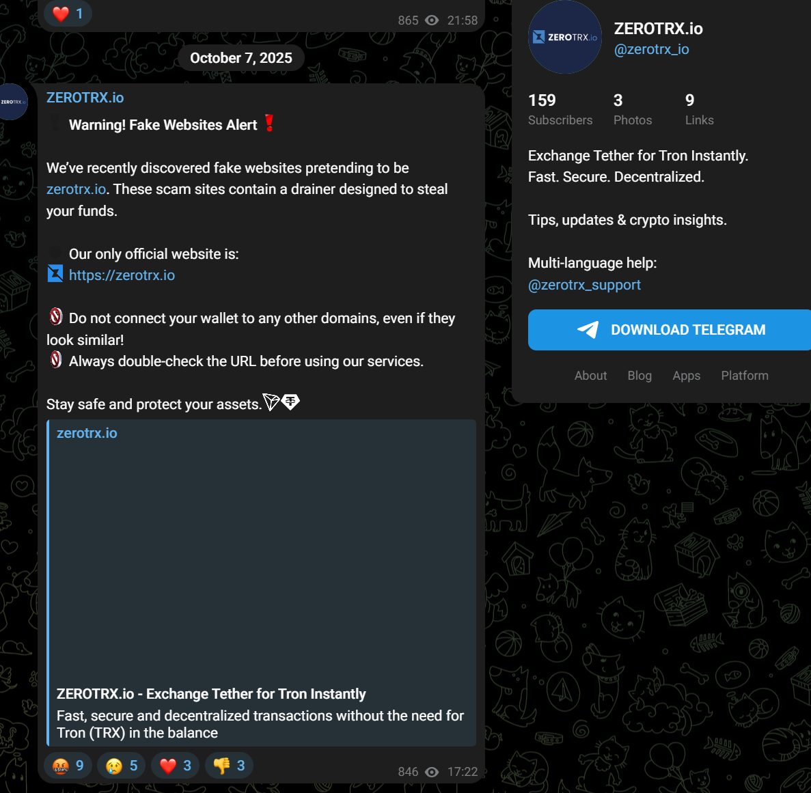This screenshot has width=811, height=793.
Task: Click the zerotrx.io link preview title
Action: pyautogui.click(x=87, y=433)
